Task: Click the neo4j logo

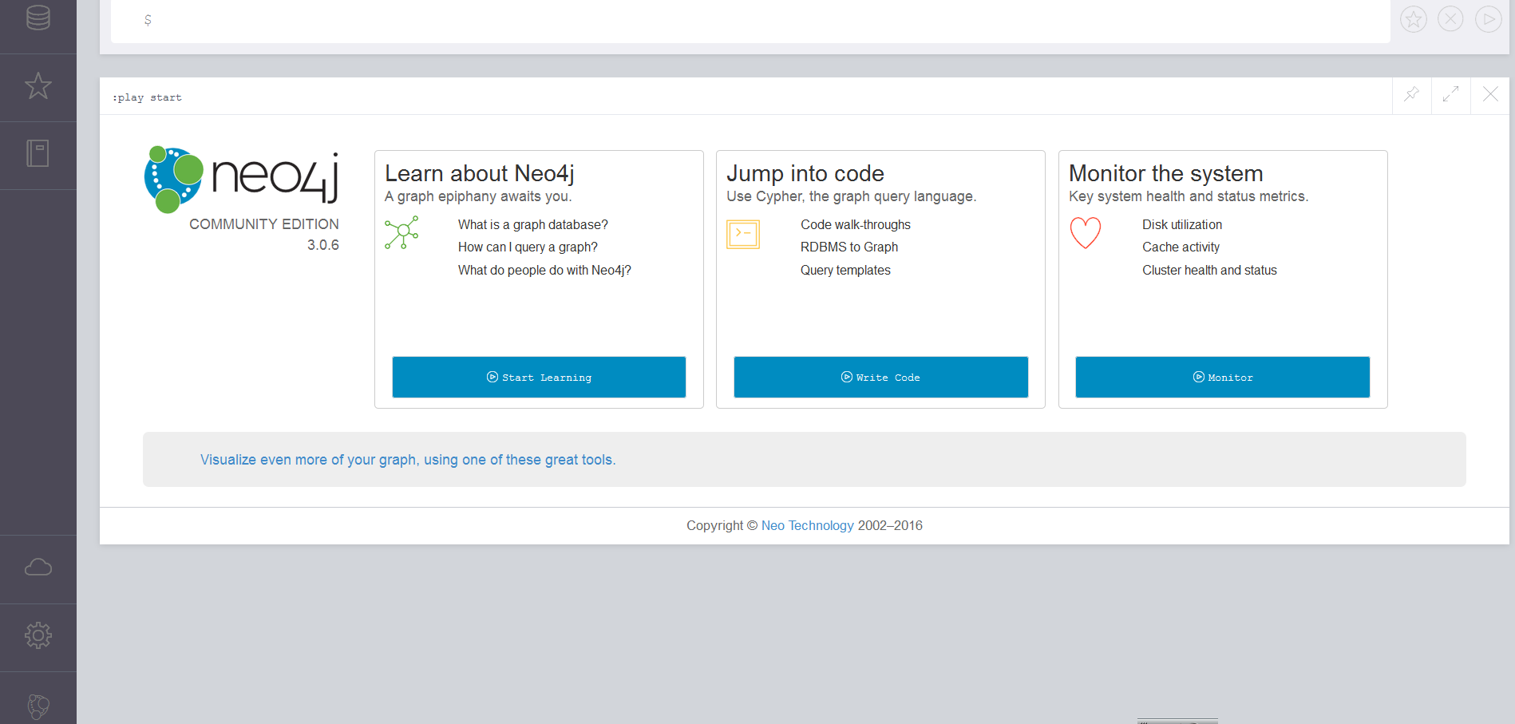Action: (x=242, y=180)
